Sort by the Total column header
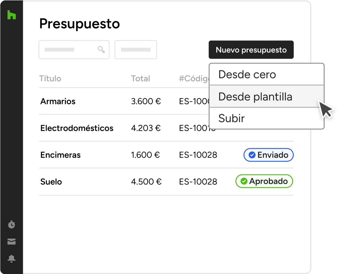 pyautogui.click(x=141, y=79)
